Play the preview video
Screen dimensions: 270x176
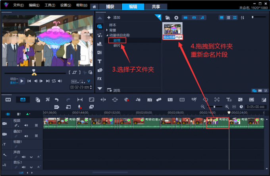[22, 81]
